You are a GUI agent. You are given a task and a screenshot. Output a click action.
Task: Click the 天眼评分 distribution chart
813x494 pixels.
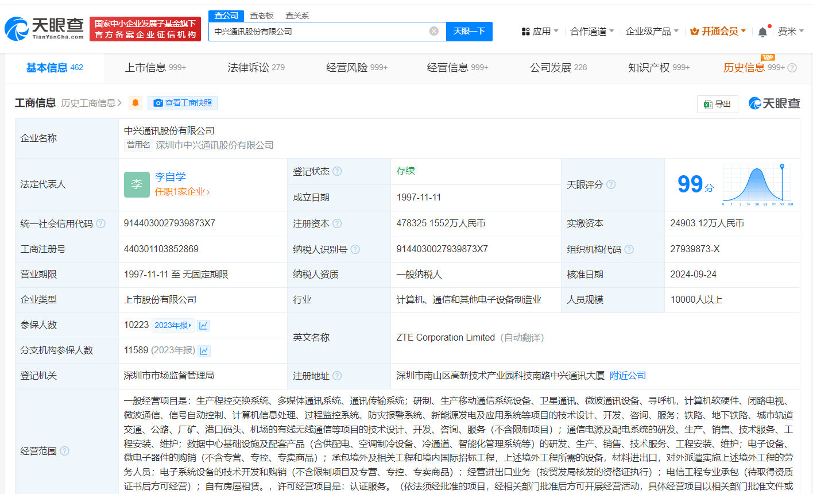(758, 184)
